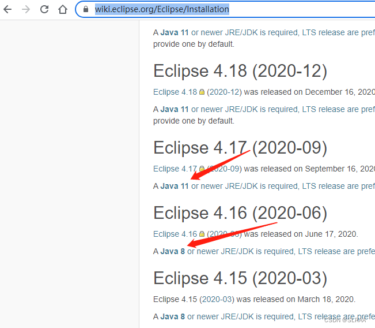Click 'provide one by default.' under Eclipse 4.18
Image resolution: width=375 pixels, height=328 pixels.
[194, 121]
